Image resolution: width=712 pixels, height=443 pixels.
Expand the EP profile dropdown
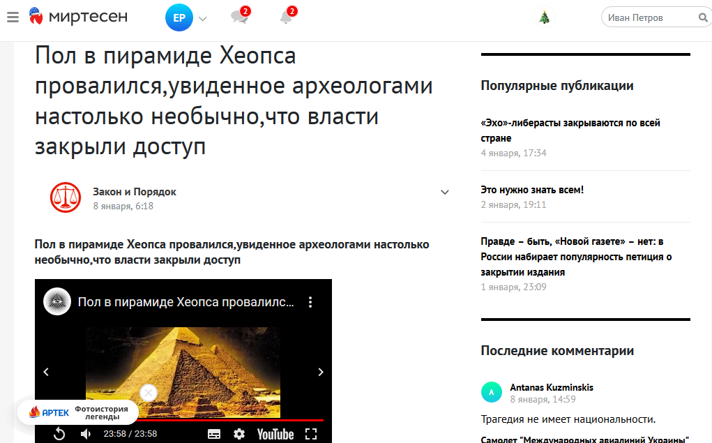(203, 19)
